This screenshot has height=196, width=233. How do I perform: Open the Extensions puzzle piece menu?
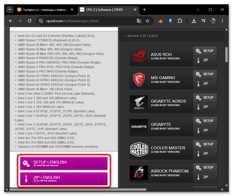click(x=180, y=21)
